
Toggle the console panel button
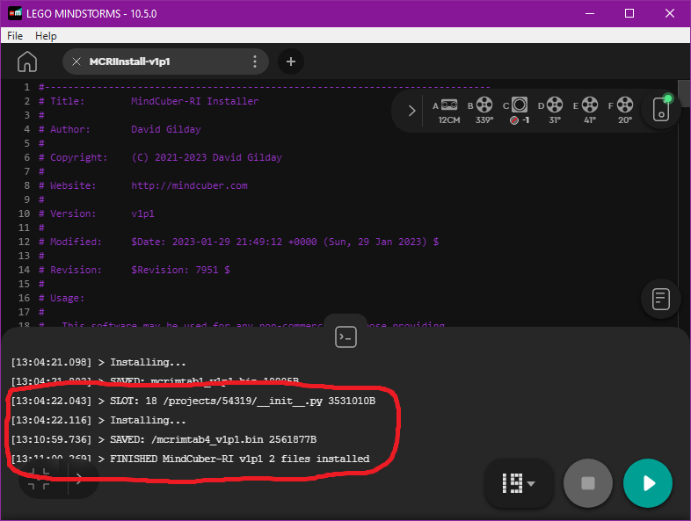[345, 336]
